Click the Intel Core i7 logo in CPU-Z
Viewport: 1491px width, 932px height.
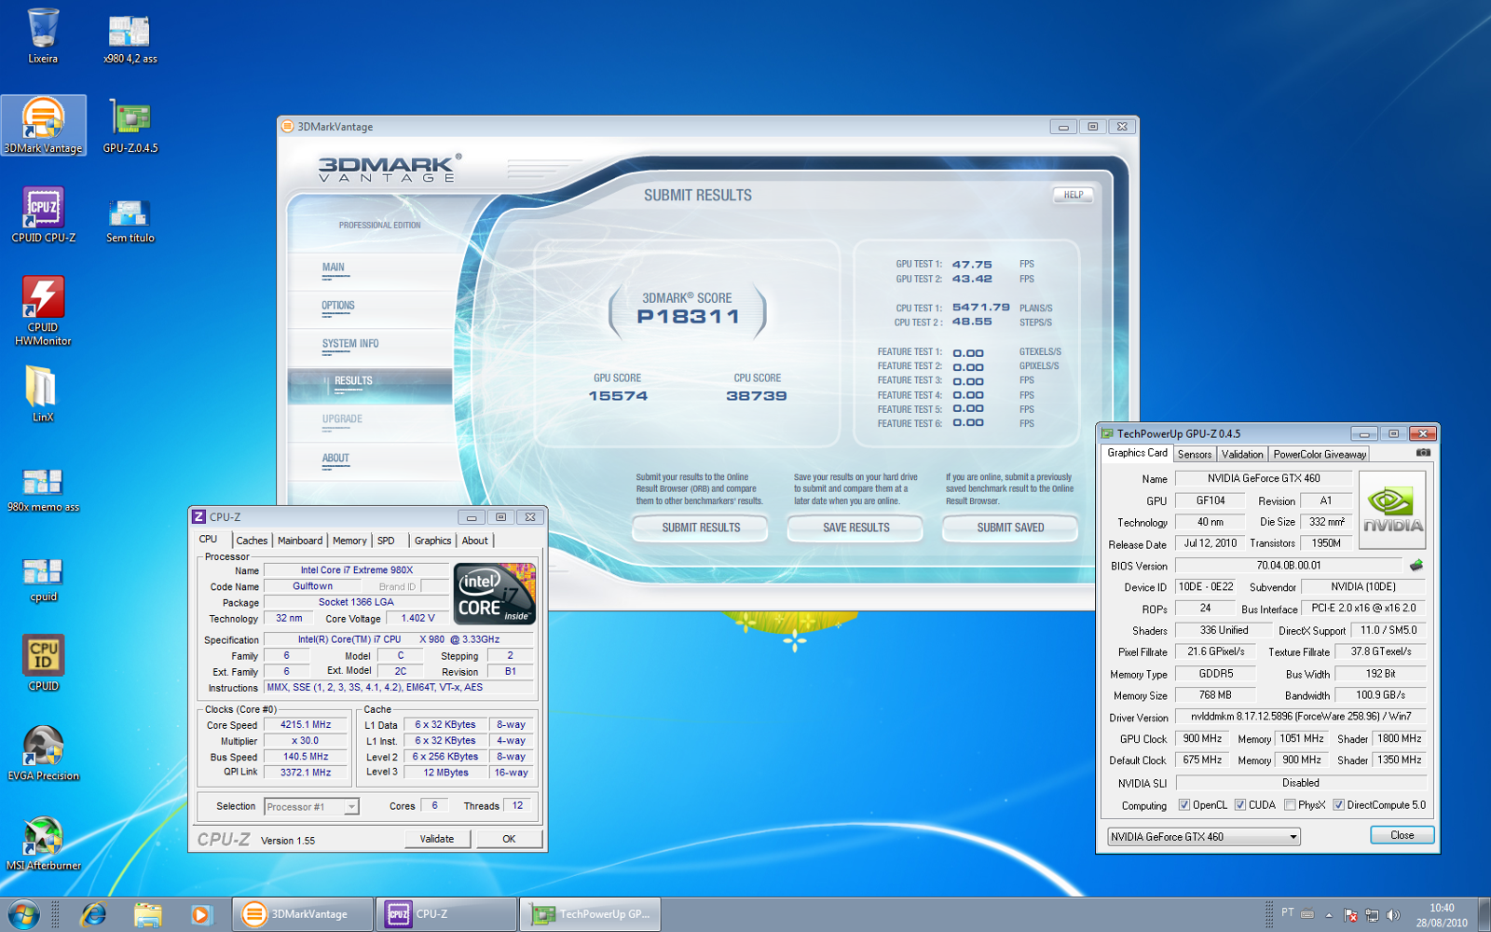coord(494,594)
